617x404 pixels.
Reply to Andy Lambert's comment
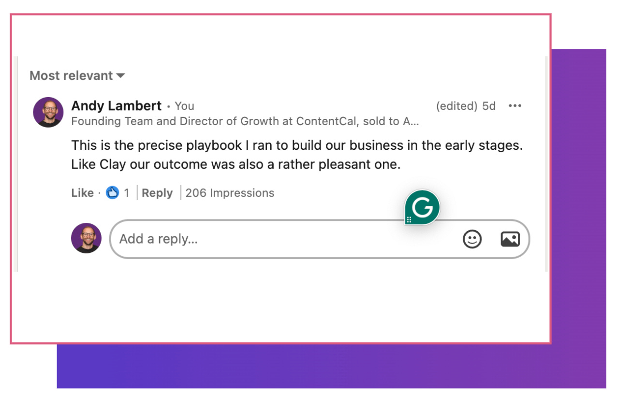157,193
